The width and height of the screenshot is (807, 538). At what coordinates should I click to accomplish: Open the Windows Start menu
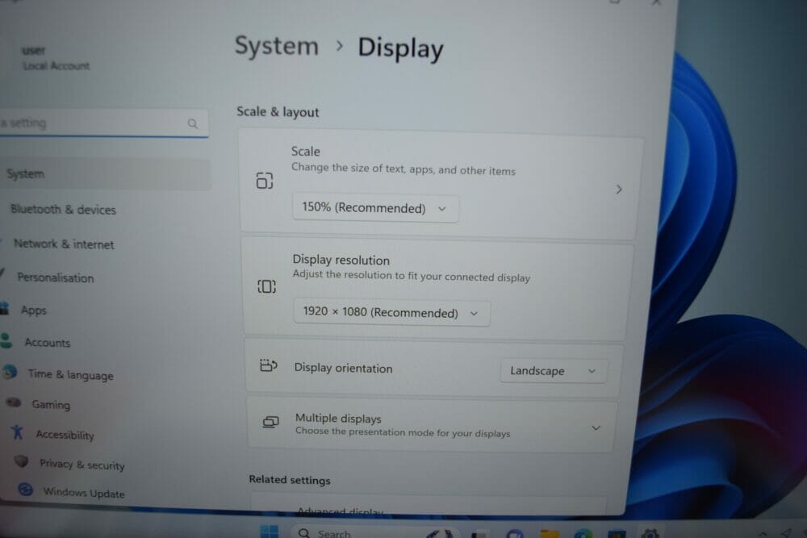pyautogui.click(x=270, y=532)
